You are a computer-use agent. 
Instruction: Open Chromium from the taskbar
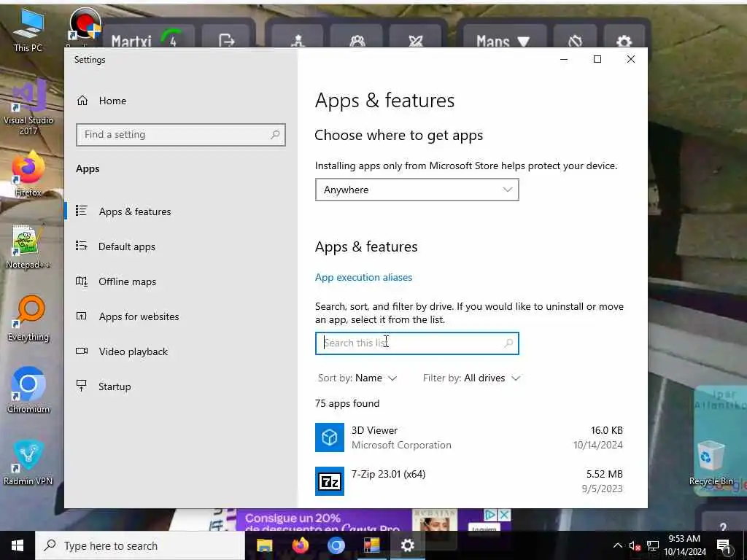[x=336, y=545]
